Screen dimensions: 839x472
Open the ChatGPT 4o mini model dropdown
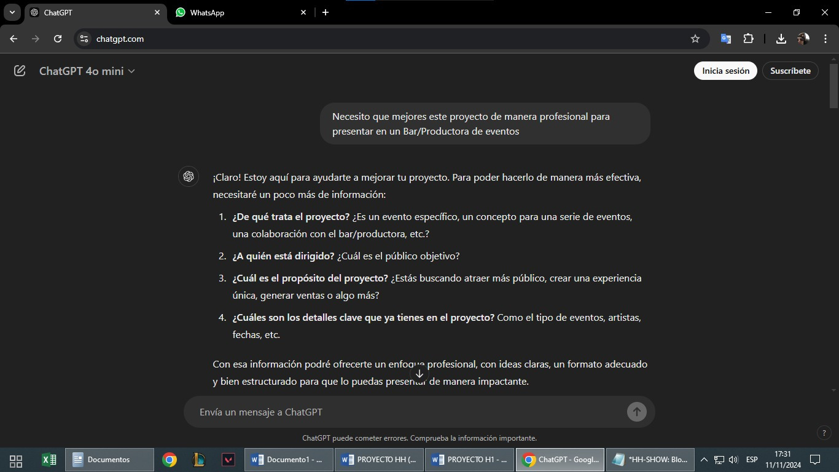coord(87,71)
